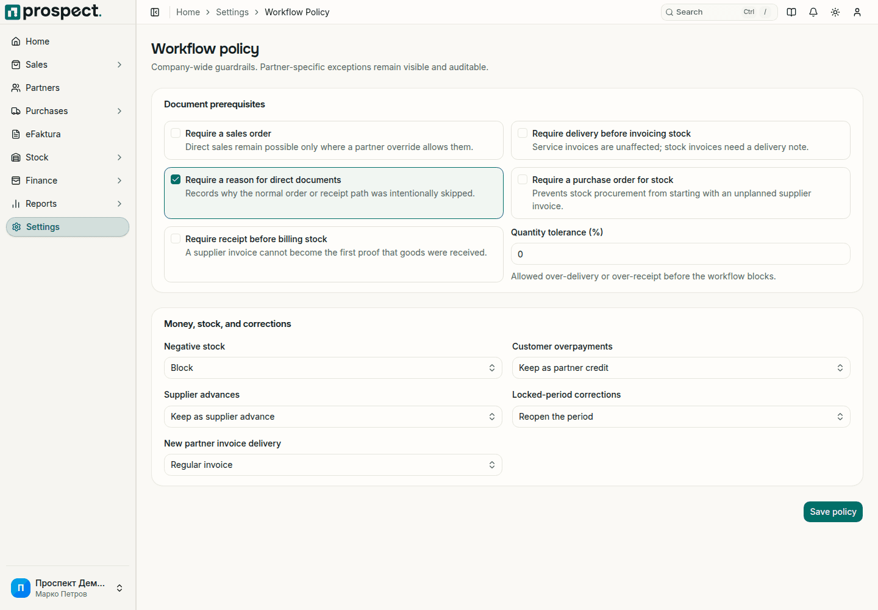
Task: Click the Sales bag icon
Action: tap(16, 65)
